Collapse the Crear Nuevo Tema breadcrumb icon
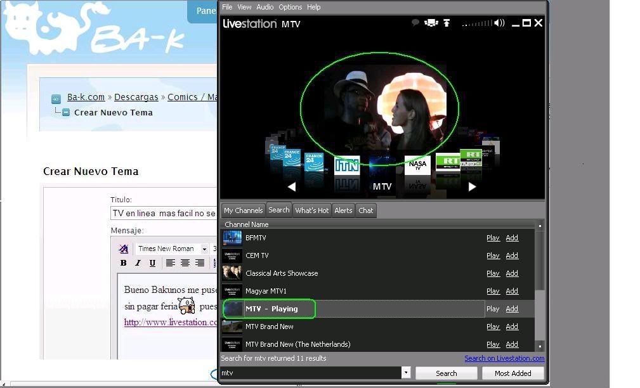Image resolution: width=640 pixels, height=388 pixels. click(x=66, y=112)
